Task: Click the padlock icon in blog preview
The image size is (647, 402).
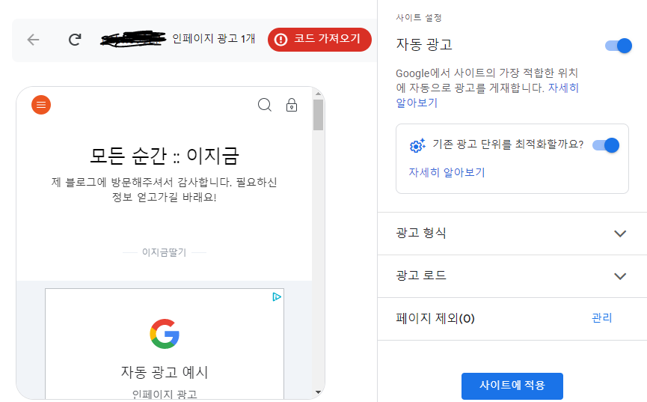Action: click(x=292, y=105)
